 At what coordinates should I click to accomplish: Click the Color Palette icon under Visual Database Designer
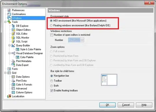[18, 57]
